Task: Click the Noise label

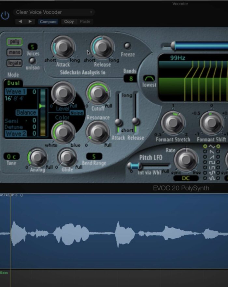Action: click(x=77, y=113)
